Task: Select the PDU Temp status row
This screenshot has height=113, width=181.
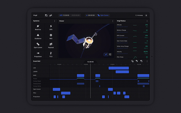Action: coord(132,57)
